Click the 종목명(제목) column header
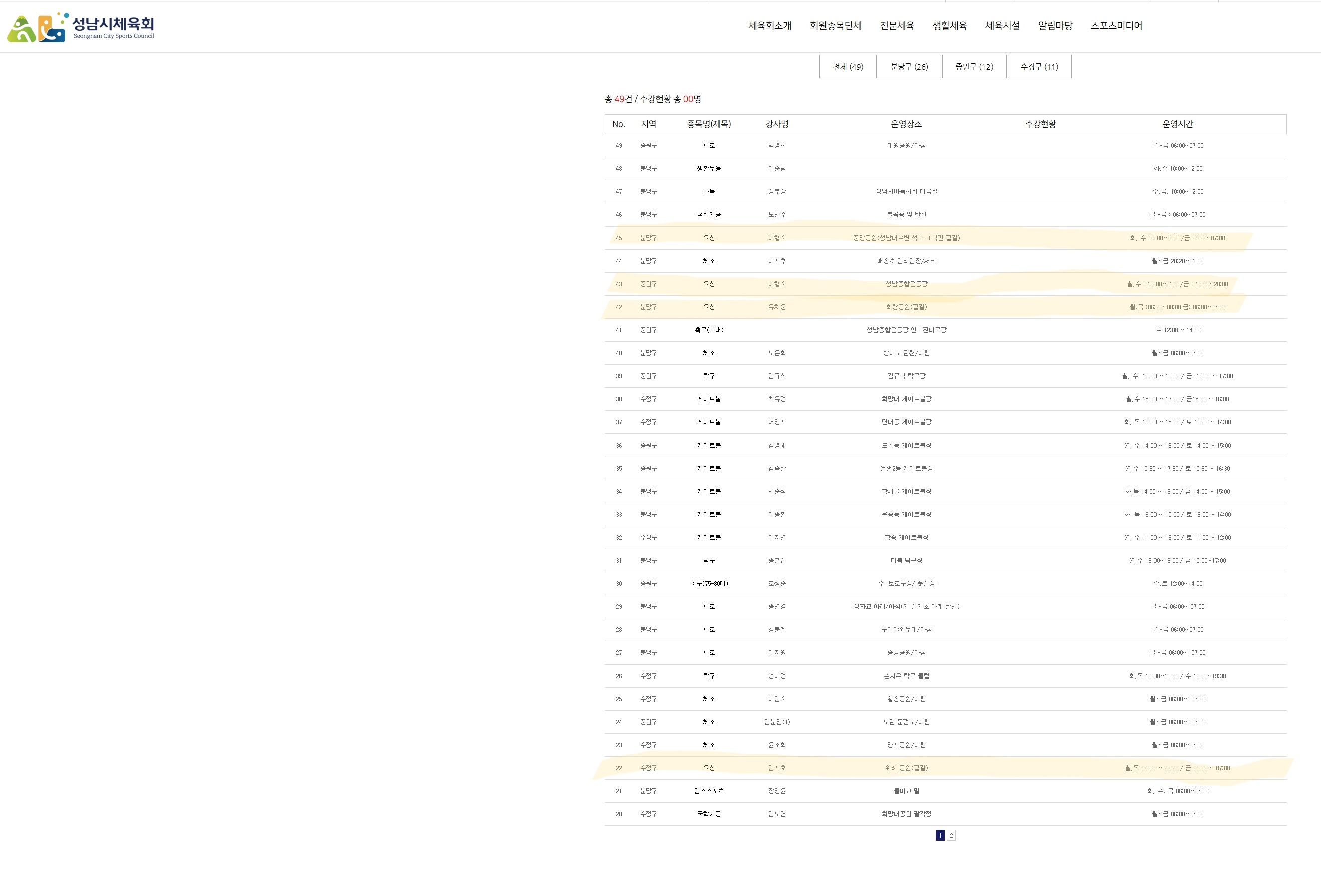Screen dimensions: 1321x883 tap(709, 124)
